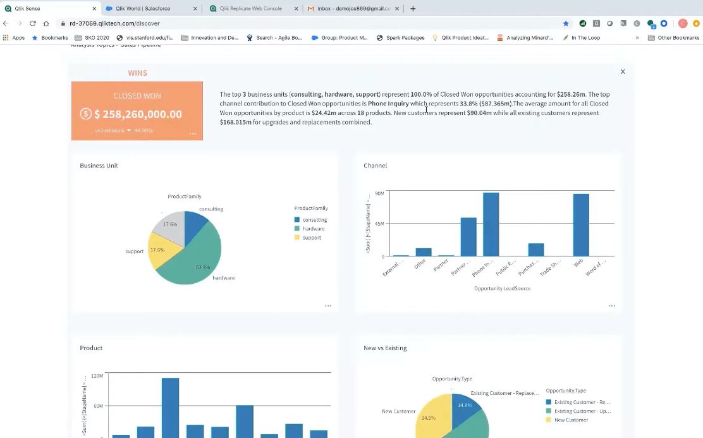This screenshot has width=703, height=438.
Task: Reload the Qlik discover page
Action: click(33, 23)
